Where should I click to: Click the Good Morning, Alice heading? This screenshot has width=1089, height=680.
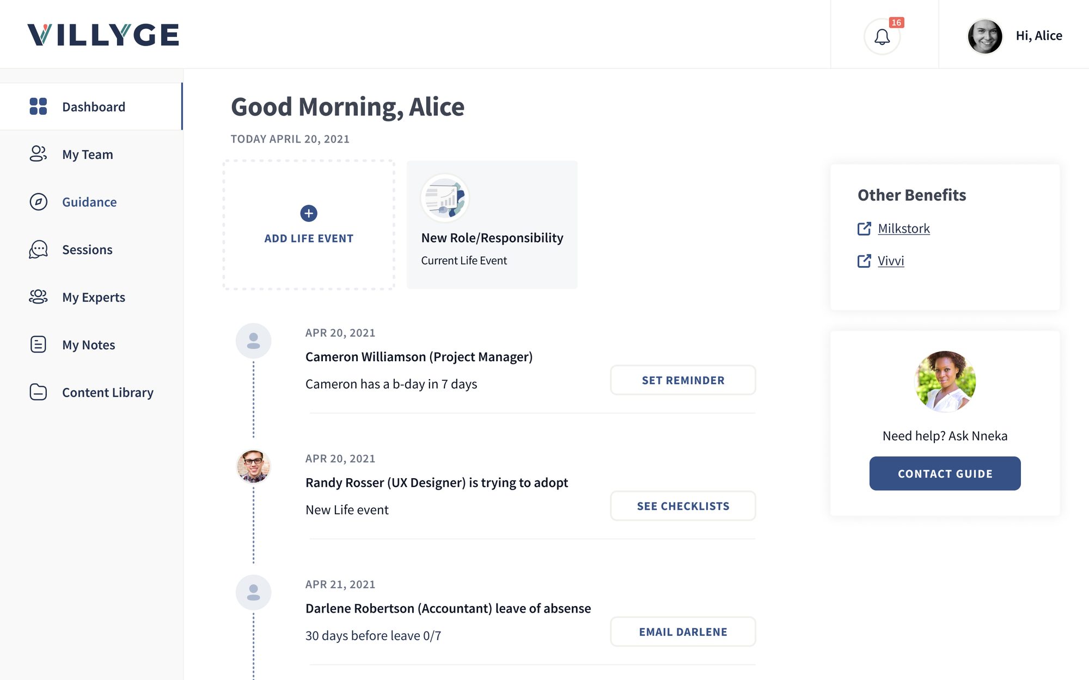tap(348, 107)
